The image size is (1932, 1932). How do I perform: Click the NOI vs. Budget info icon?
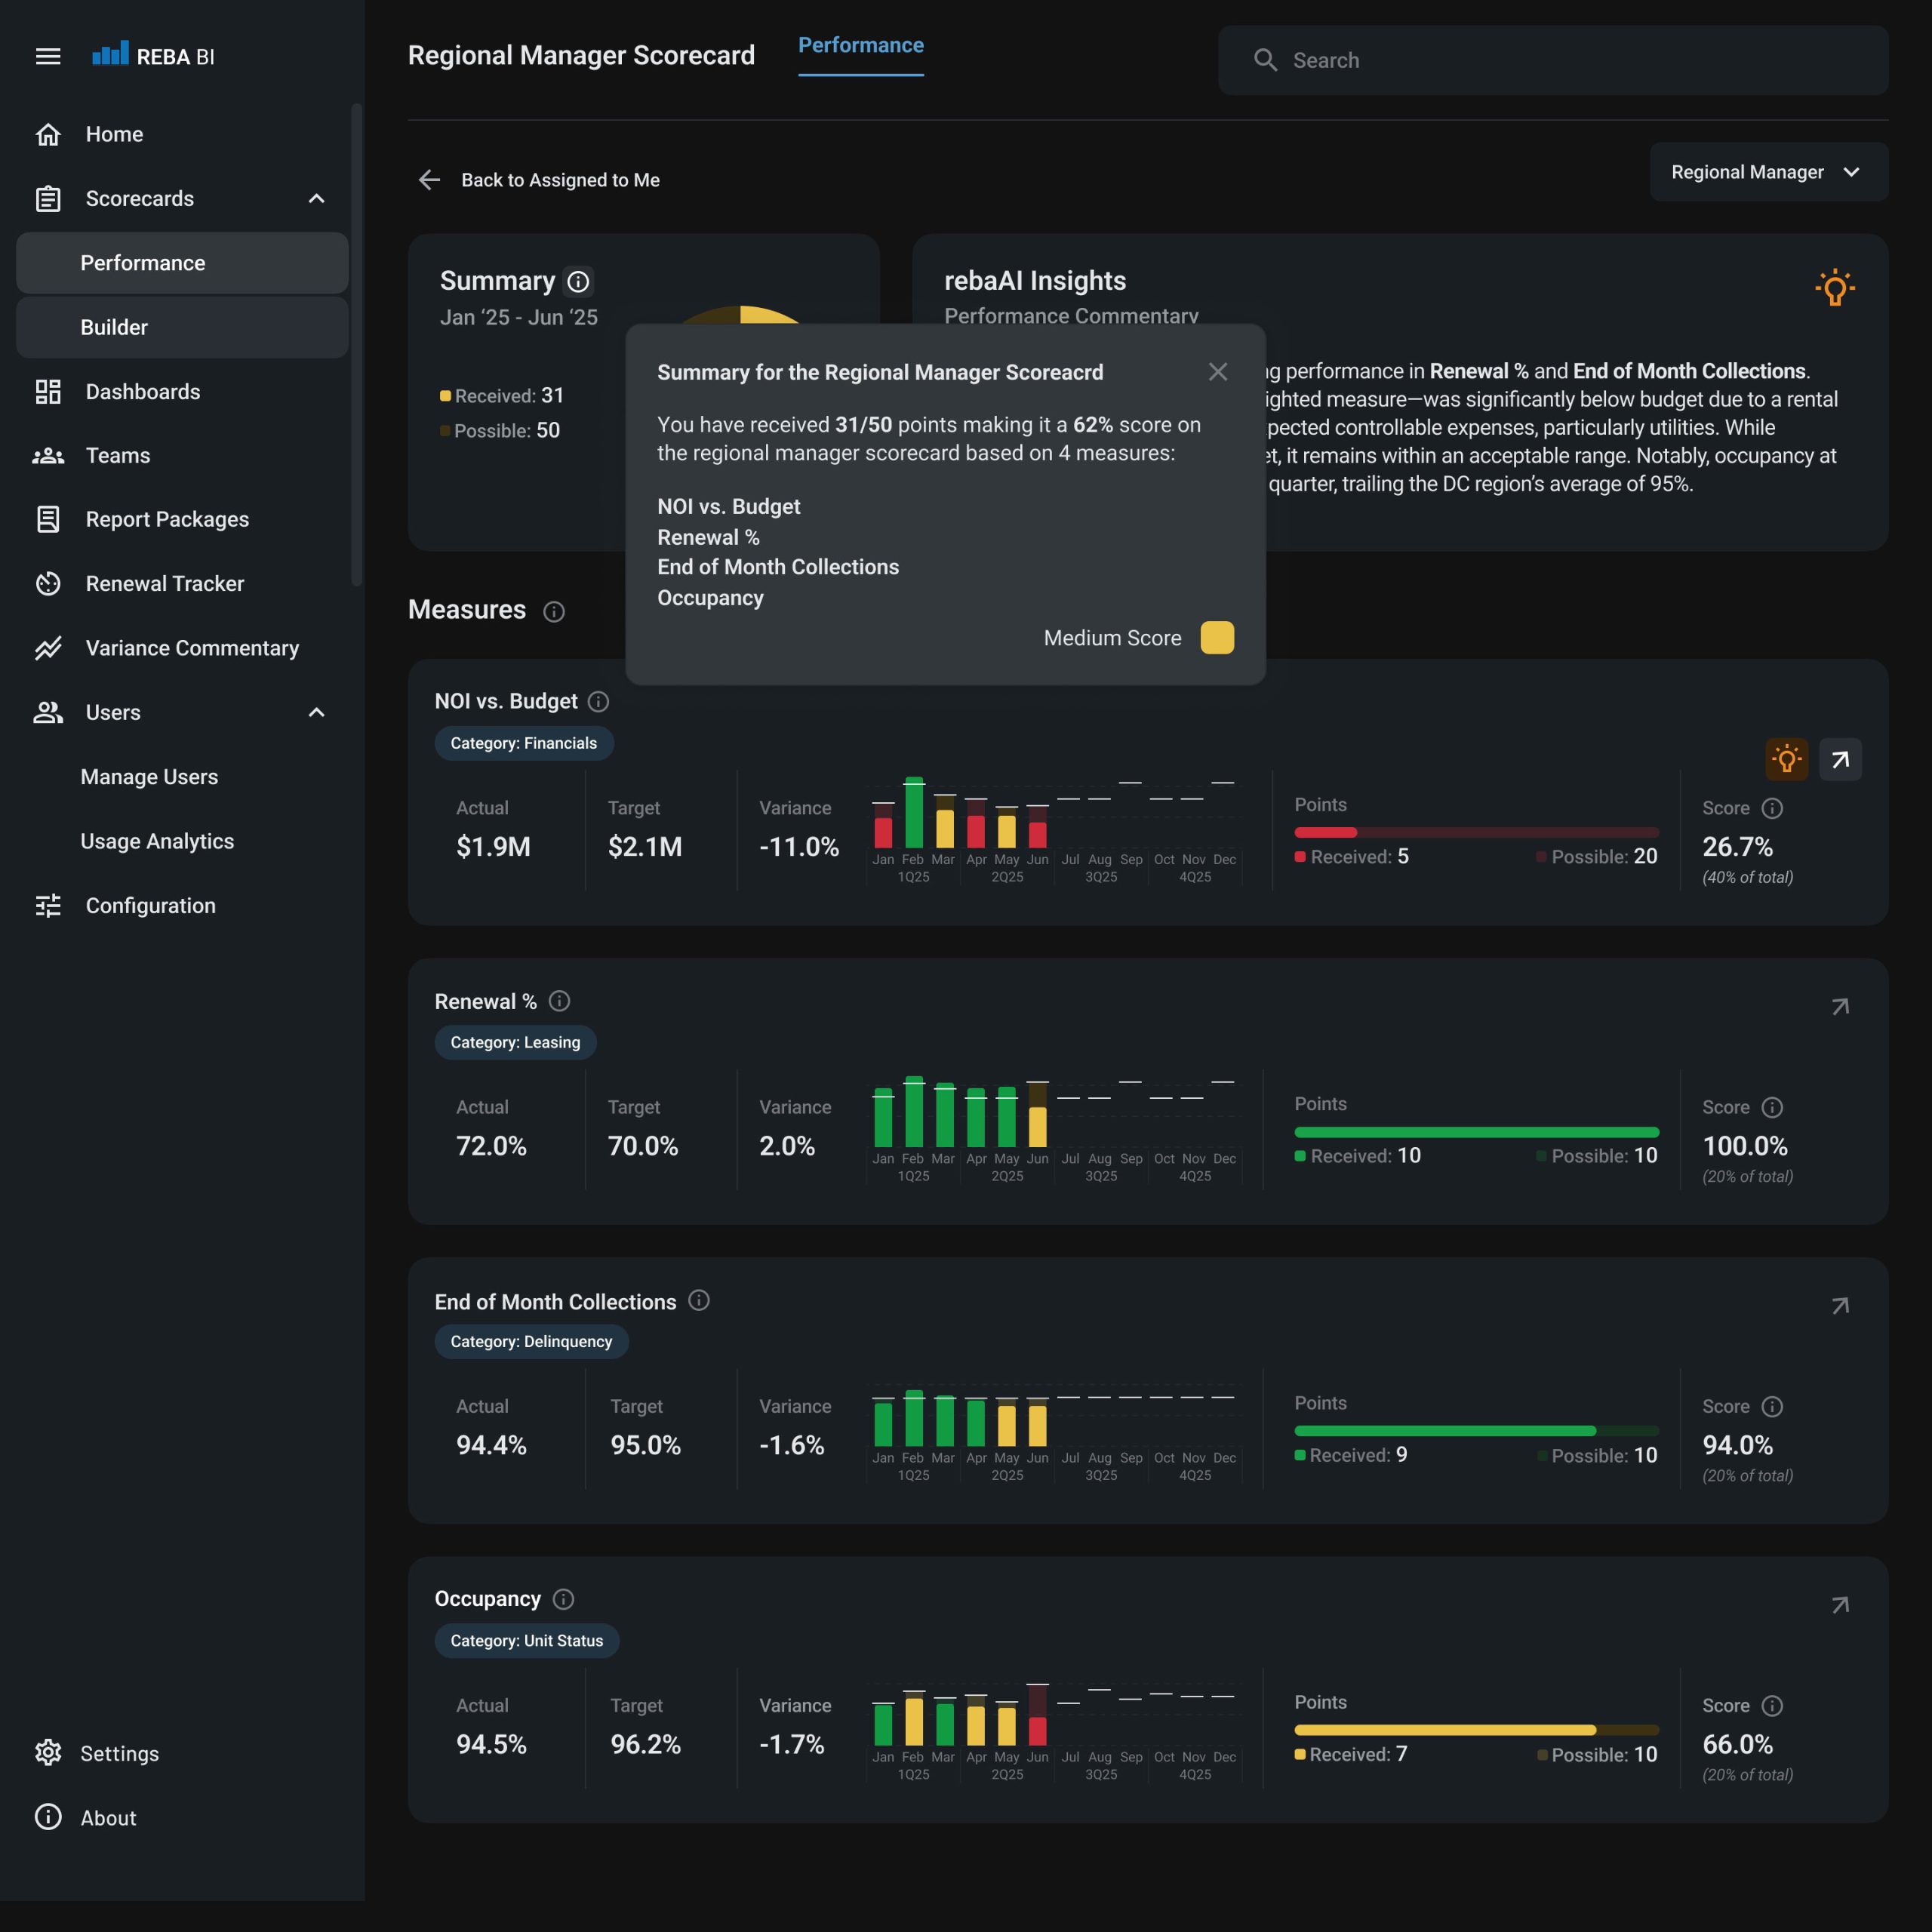[x=598, y=701]
